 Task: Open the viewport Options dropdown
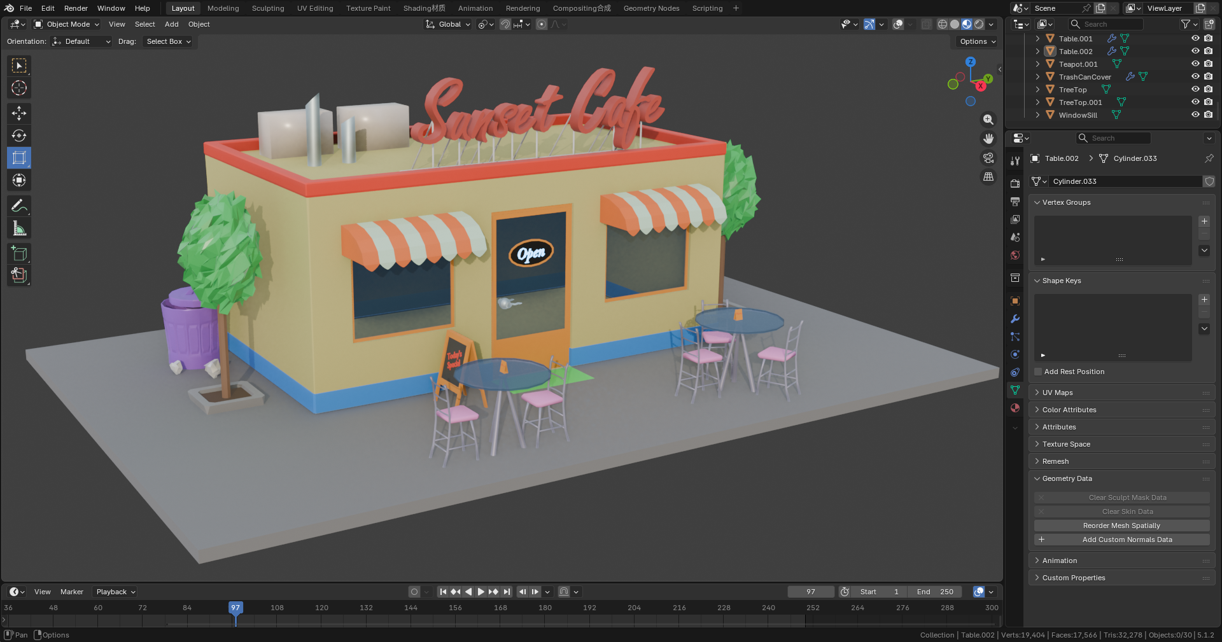point(977,41)
